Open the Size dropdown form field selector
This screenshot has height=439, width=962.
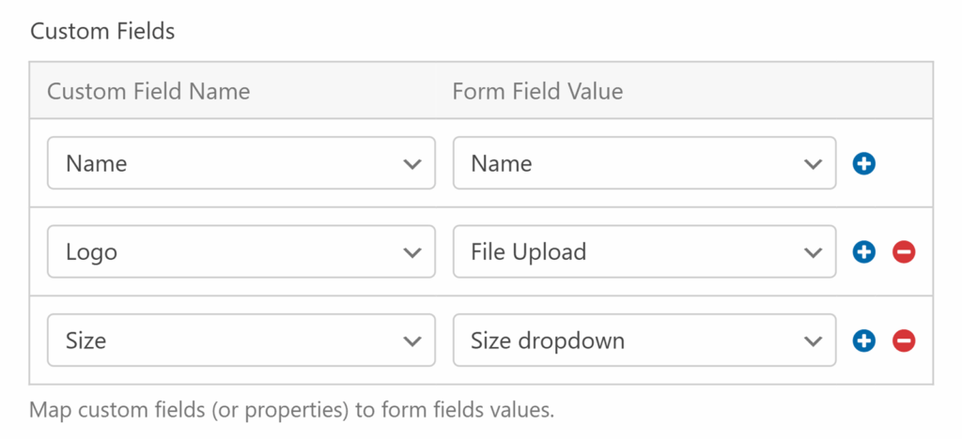644,340
